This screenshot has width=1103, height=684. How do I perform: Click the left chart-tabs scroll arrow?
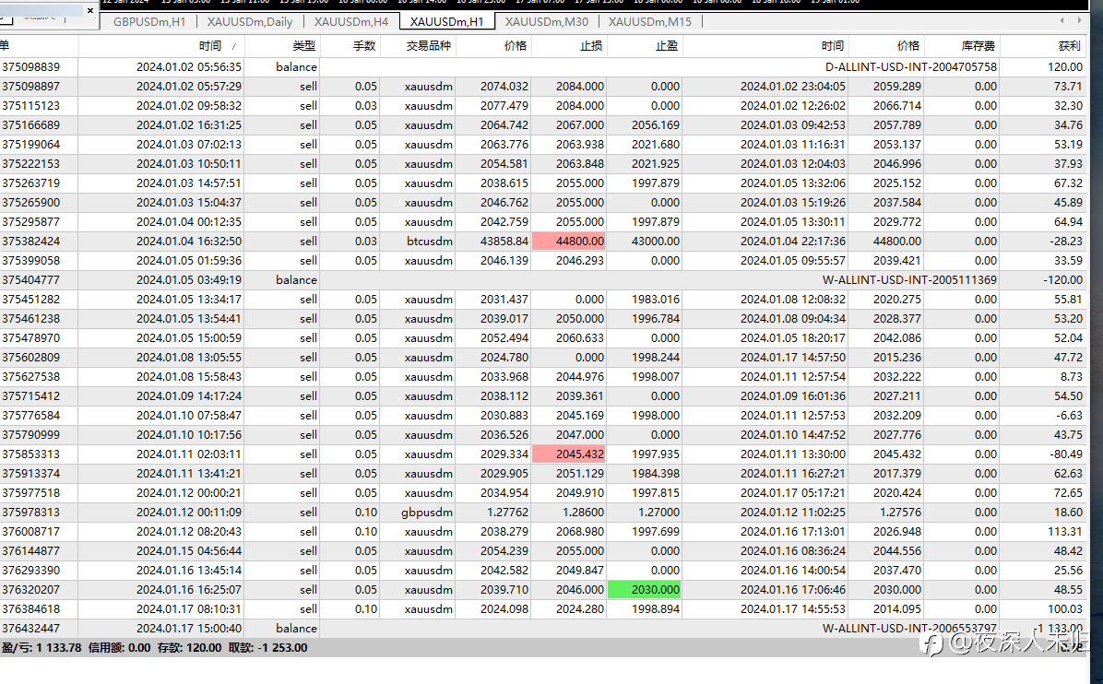point(1062,21)
